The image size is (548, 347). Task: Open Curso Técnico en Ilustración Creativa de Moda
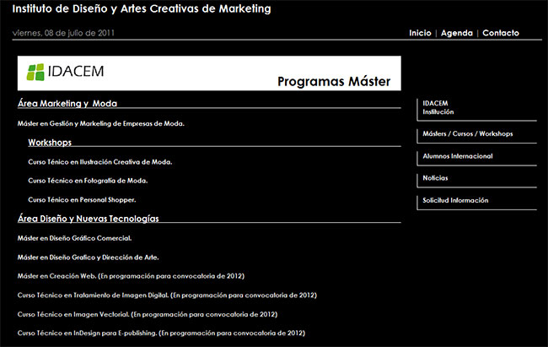coord(99,161)
